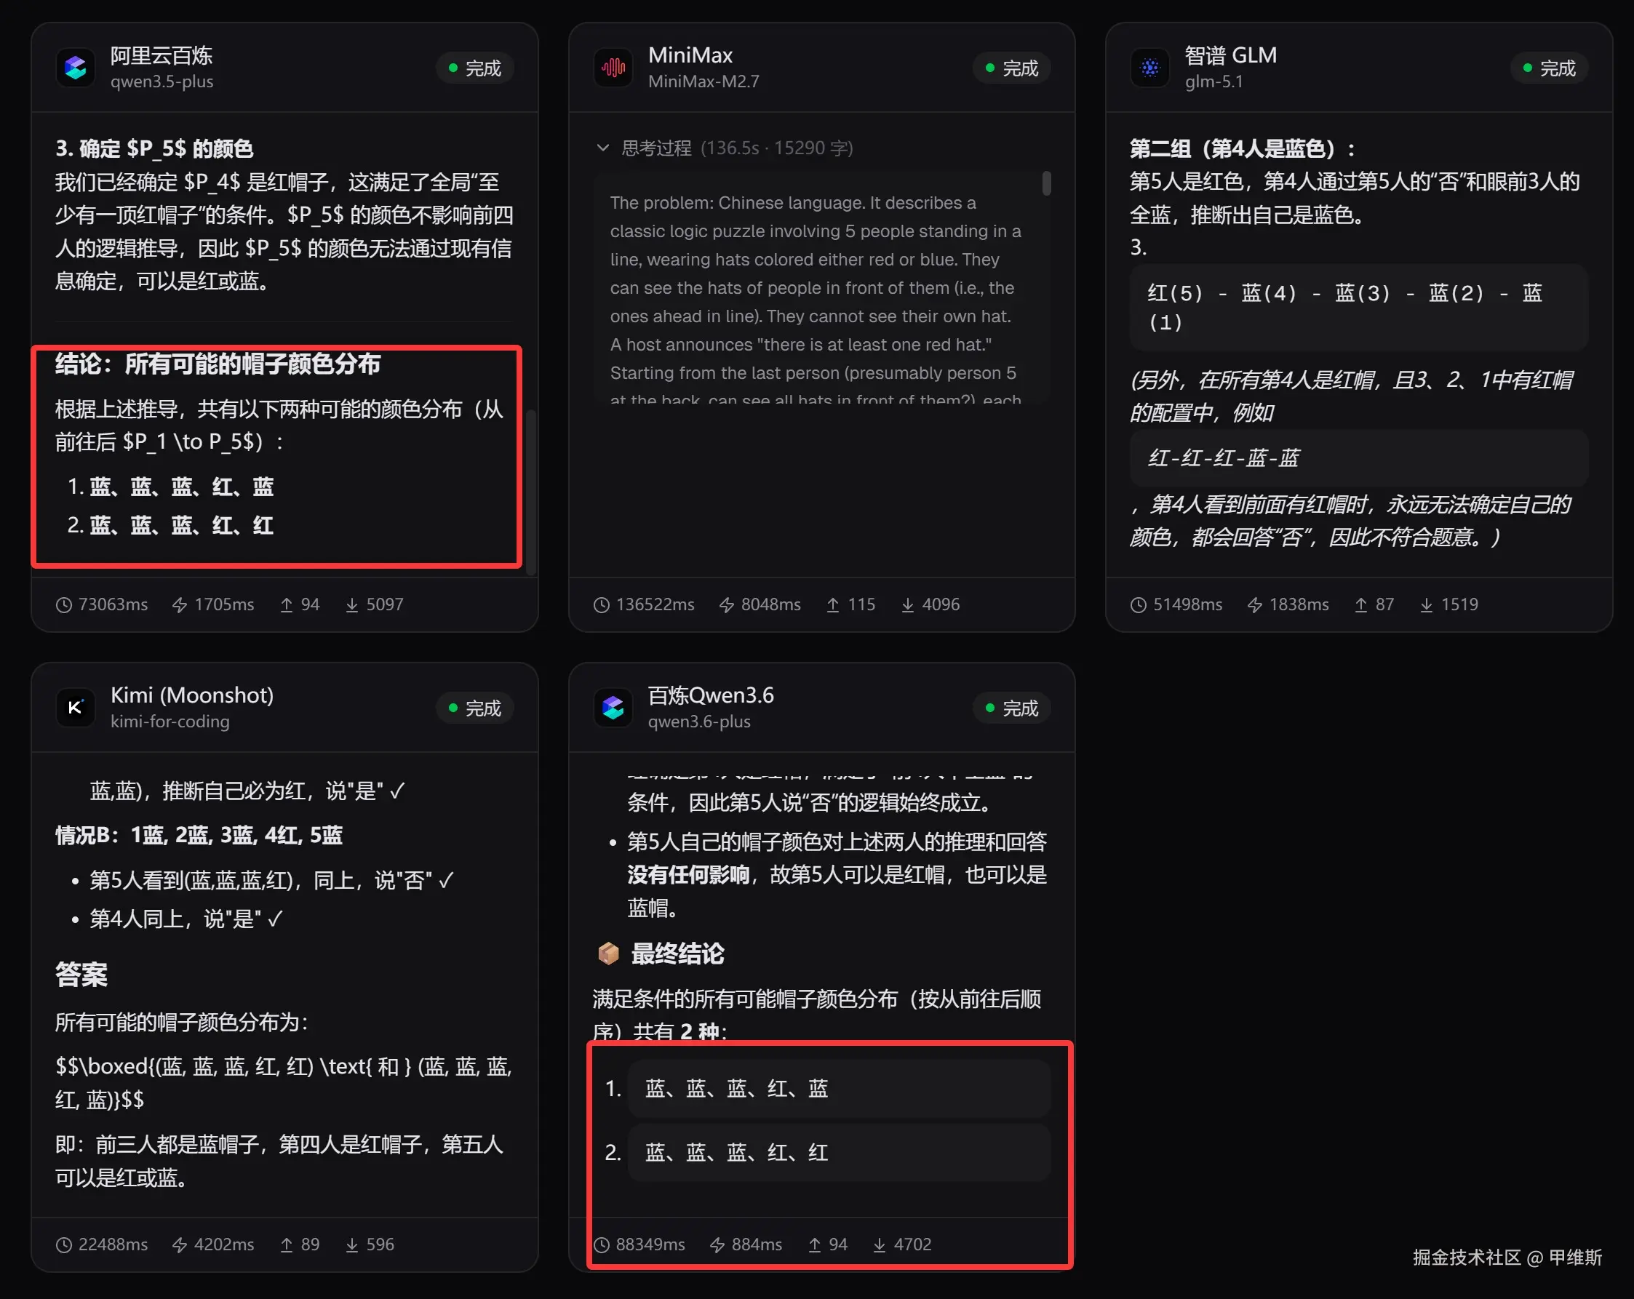
Task: Click the 智谱 GLM logo icon
Action: (1149, 68)
